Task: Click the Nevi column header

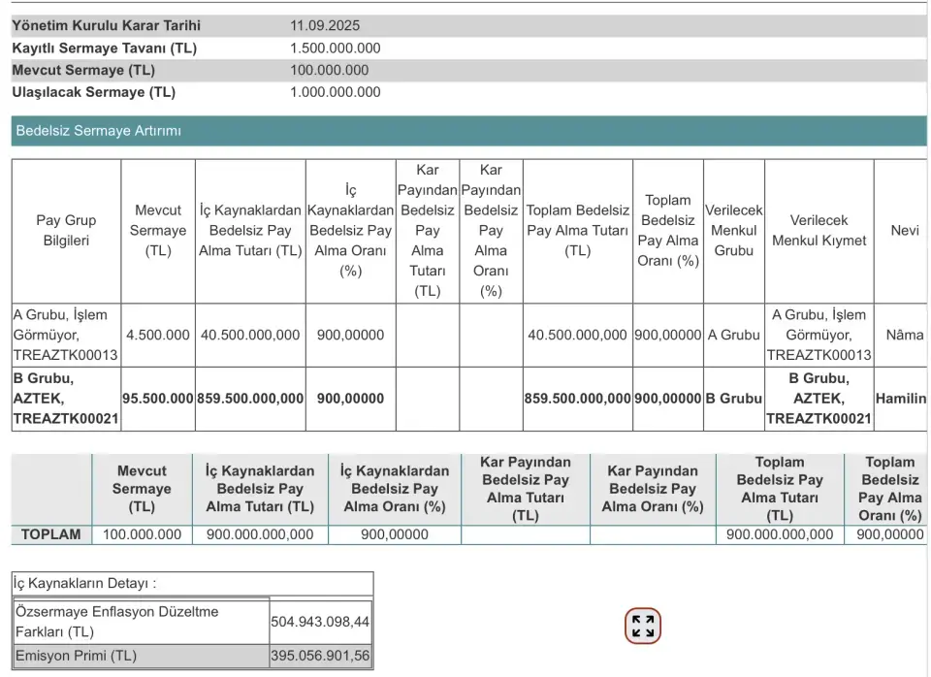Action: tap(904, 231)
